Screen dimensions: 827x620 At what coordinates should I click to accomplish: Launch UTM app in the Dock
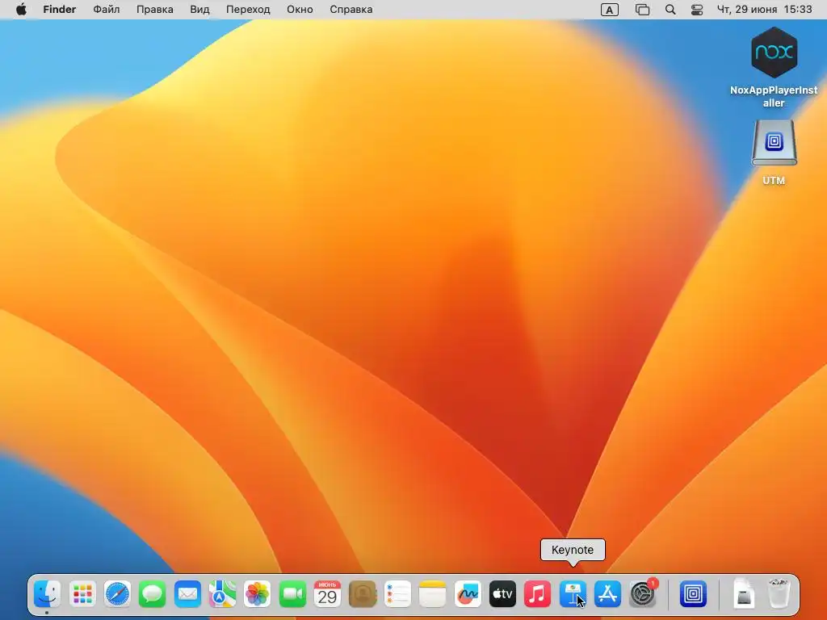point(693,594)
